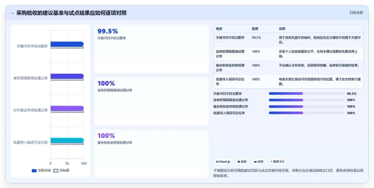Click the purple 备份恢复业务核验通过率 chart bar
The image size is (374, 188).
[x=67, y=108]
